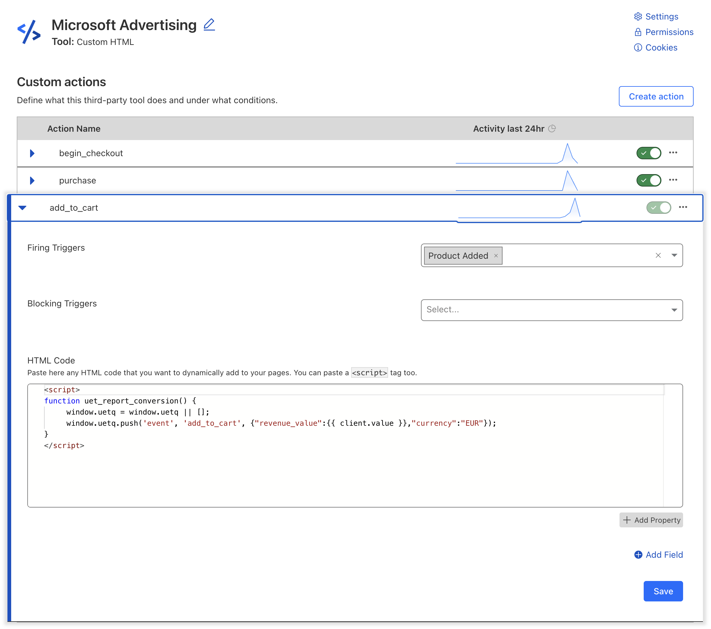Viewport: 711px width, 629px height.
Task: Click the purchase activity sparkline
Action: tap(516, 180)
